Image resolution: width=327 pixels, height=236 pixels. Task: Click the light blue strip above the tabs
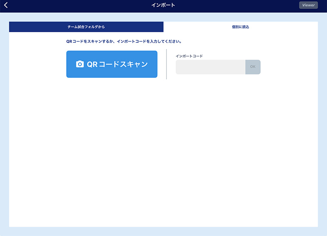pyautogui.click(x=163, y=16)
